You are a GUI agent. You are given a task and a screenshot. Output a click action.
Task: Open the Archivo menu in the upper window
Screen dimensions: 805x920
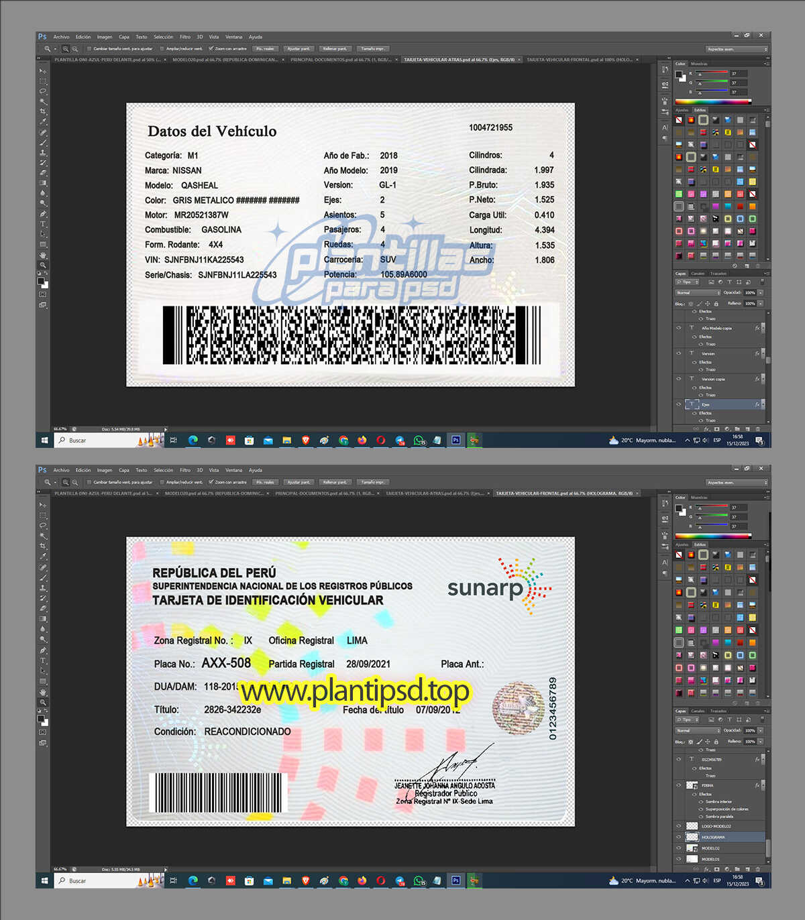tap(61, 37)
